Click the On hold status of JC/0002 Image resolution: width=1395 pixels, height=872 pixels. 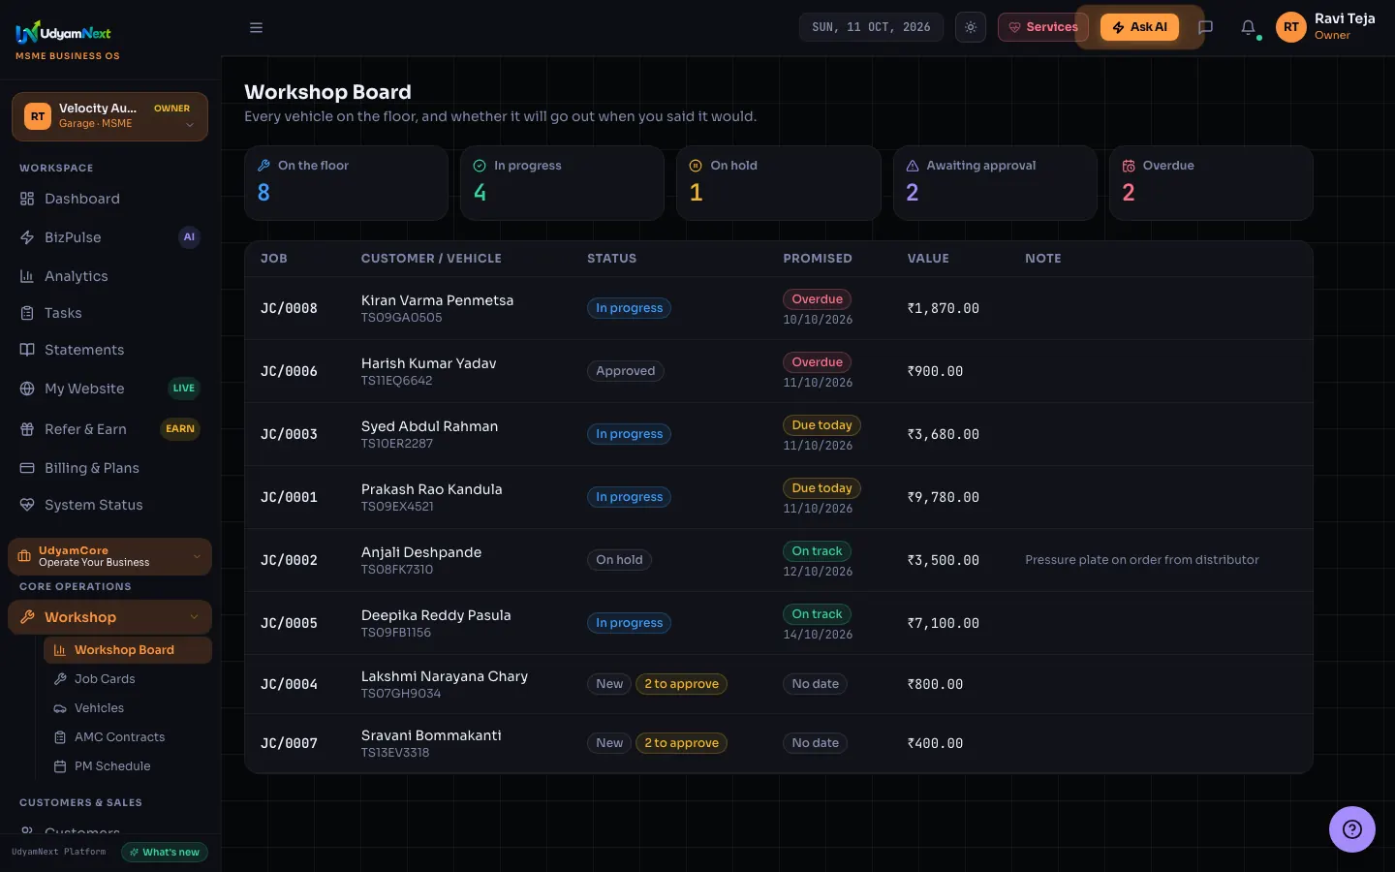(619, 560)
